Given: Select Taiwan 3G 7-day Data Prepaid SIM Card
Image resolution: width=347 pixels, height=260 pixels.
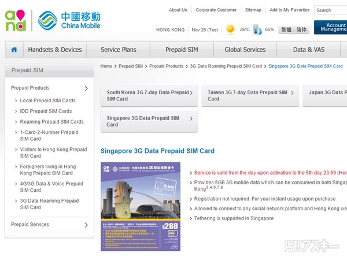Looking at the screenshot, I should pyautogui.click(x=250, y=96).
